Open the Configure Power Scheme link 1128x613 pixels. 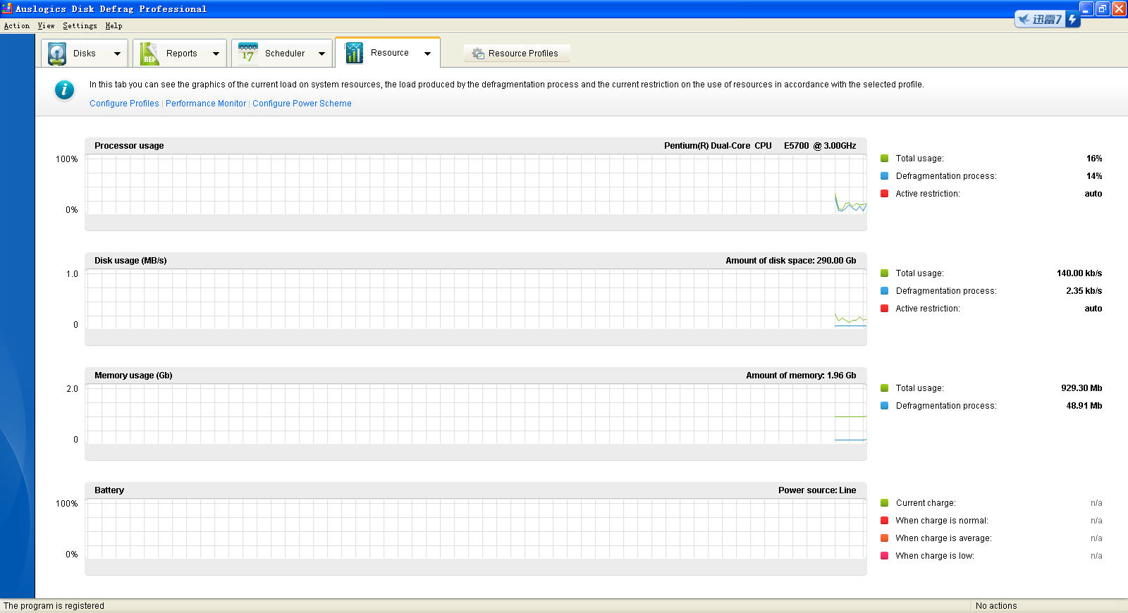tap(302, 104)
